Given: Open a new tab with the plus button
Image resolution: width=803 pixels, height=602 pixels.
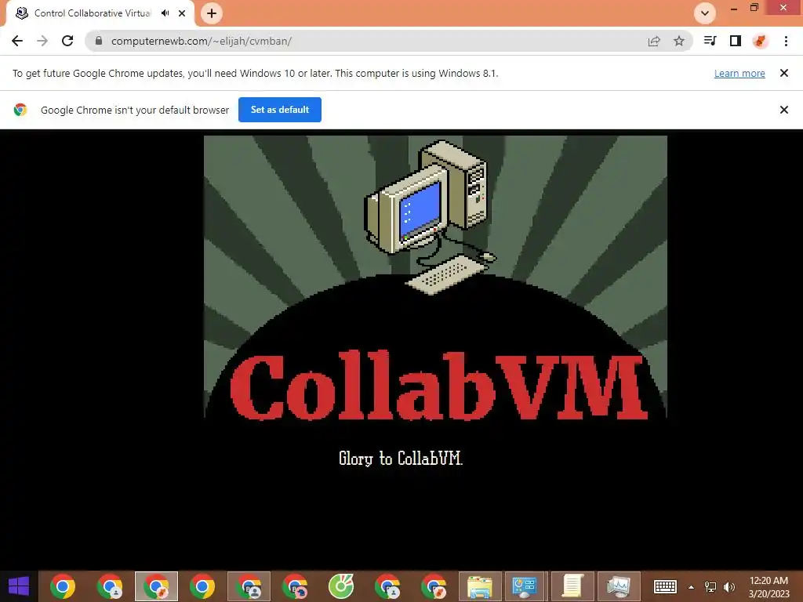Looking at the screenshot, I should (212, 13).
